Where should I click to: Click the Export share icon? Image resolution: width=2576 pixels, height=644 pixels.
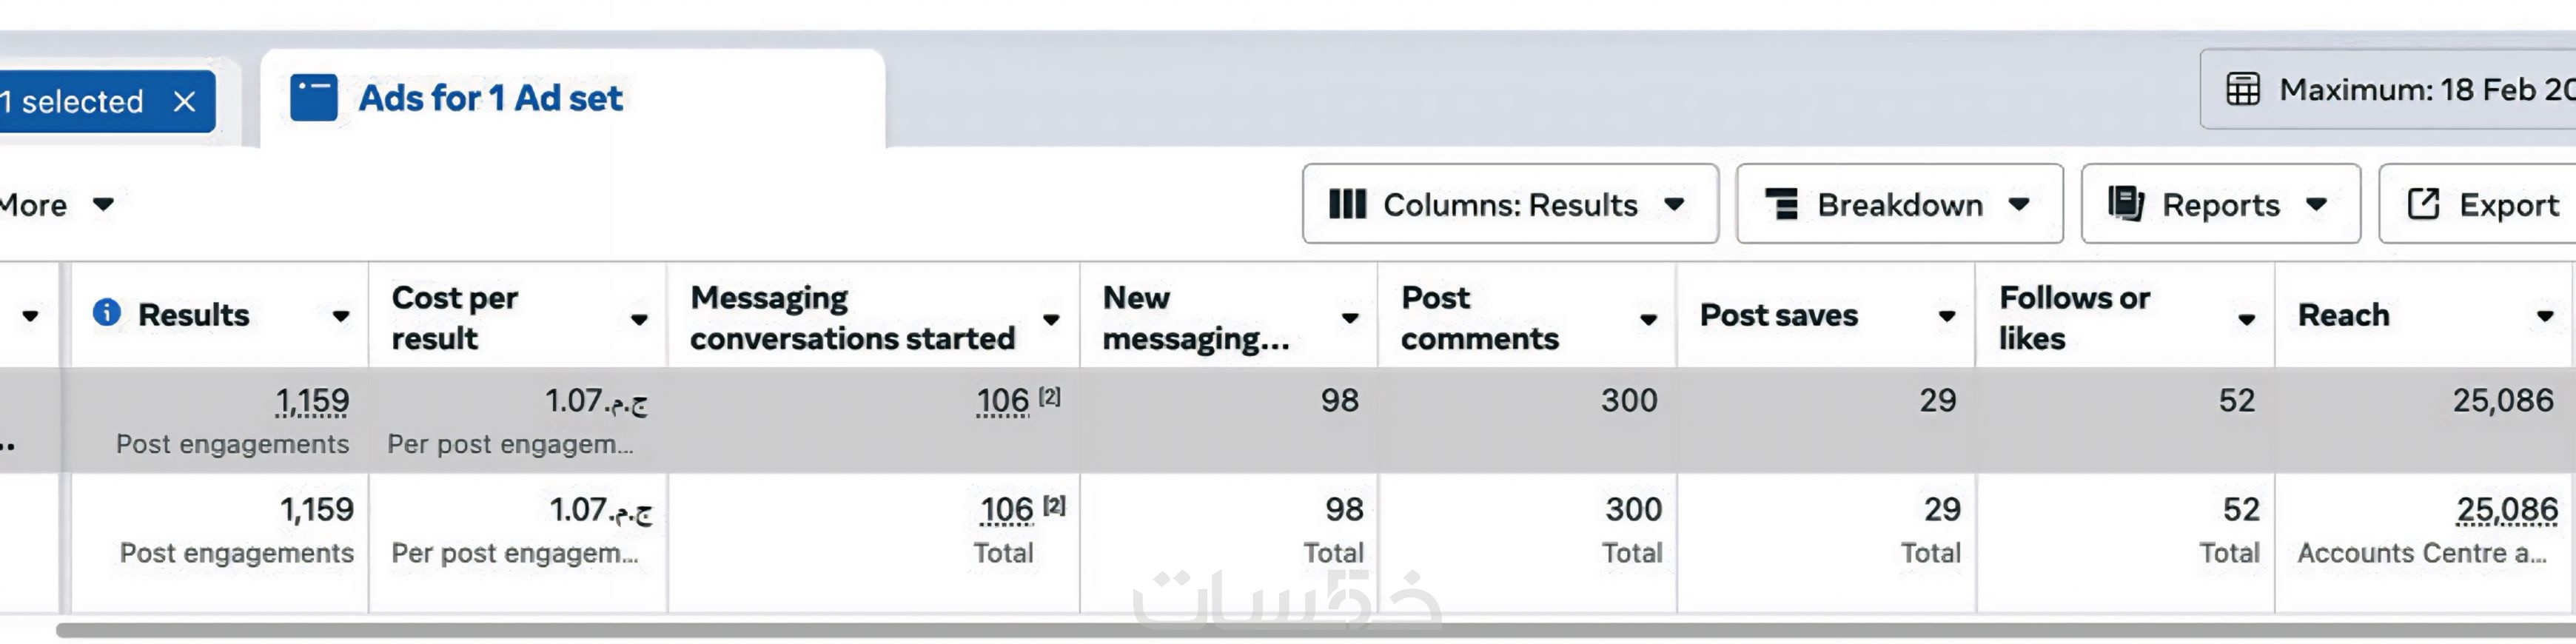click(2423, 204)
